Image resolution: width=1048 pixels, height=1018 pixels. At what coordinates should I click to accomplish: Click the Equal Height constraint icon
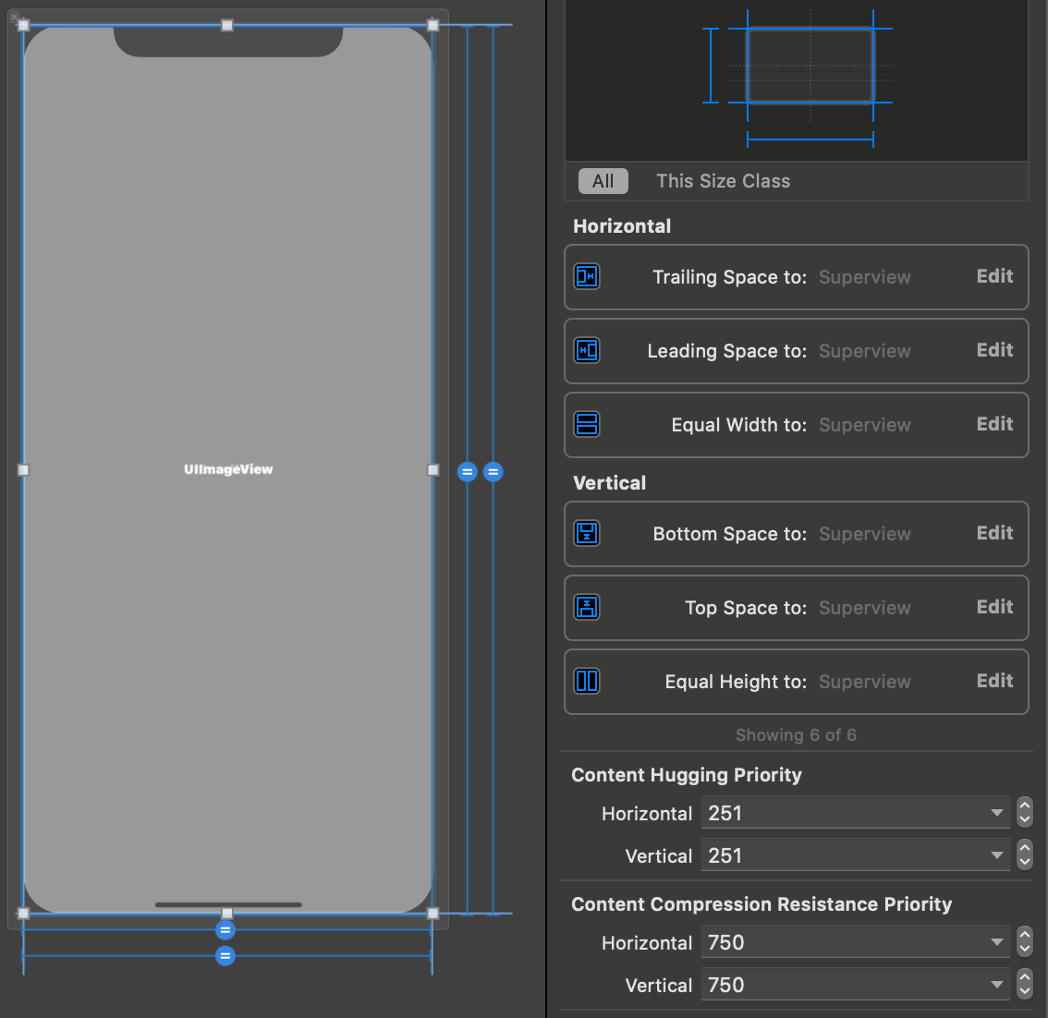tap(587, 682)
